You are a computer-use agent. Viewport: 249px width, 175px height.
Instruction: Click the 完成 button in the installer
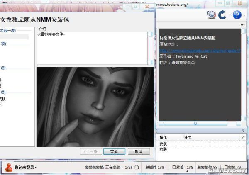[x=114, y=151]
